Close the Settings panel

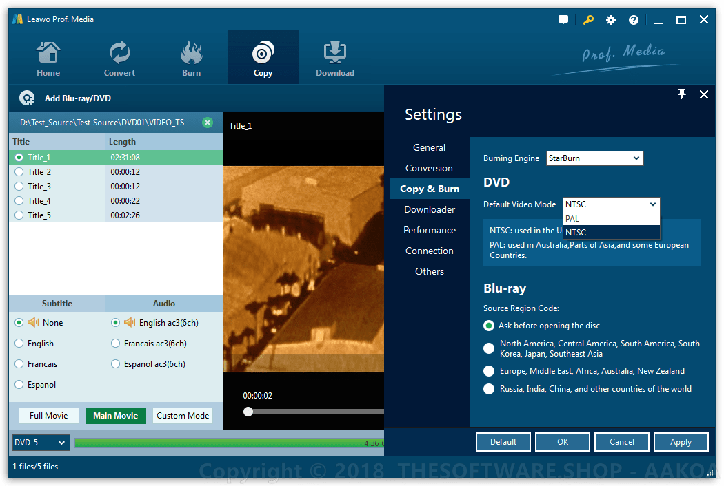click(x=704, y=94)
